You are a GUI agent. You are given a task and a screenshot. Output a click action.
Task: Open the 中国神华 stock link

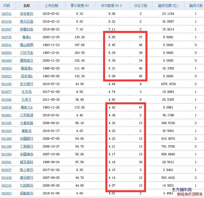click(x=26, y=154)
